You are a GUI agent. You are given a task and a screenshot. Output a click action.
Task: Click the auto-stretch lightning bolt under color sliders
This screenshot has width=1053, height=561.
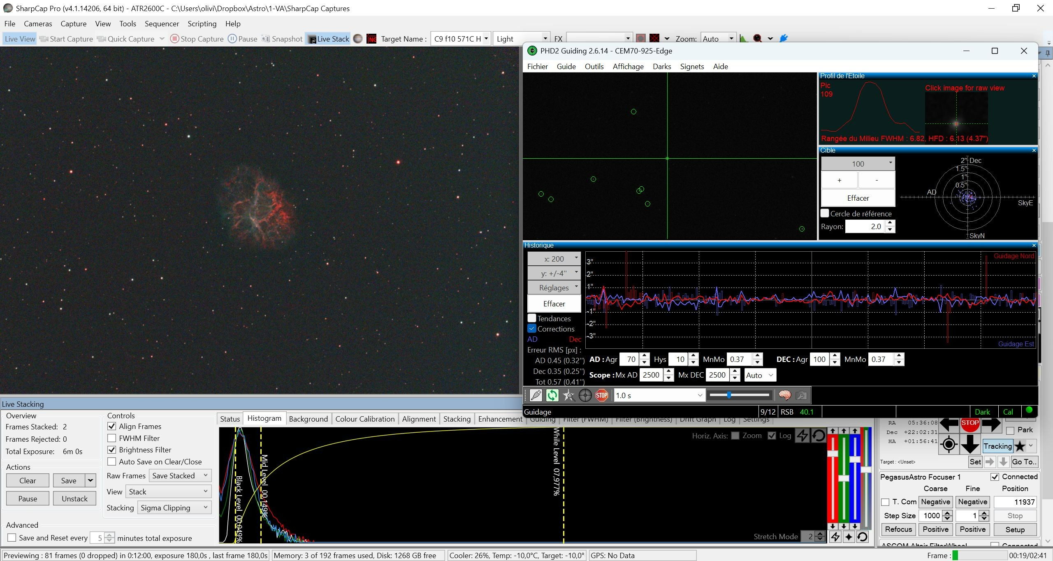point(835,537)
